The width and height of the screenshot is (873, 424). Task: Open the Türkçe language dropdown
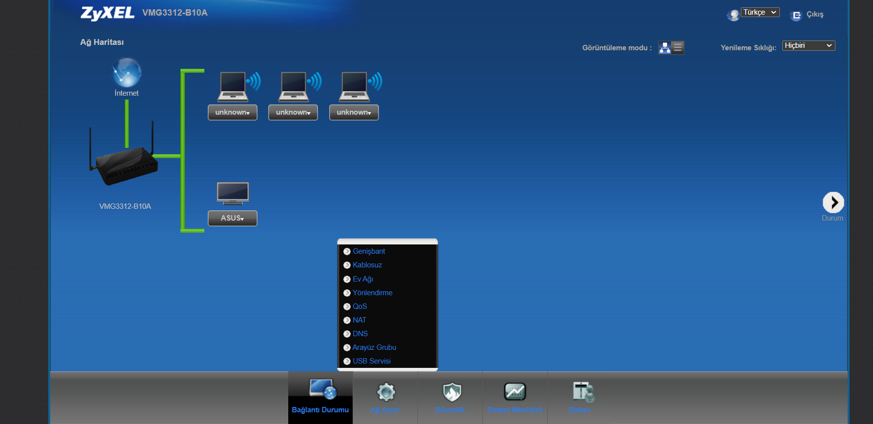tap(760, 12)
